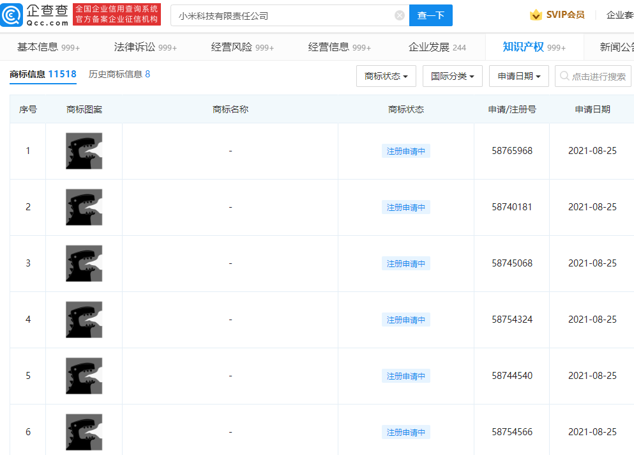Click the SVIP crown icon
Image resolution: width=634 pixels, height=455 pixels.
click(536, 15)
